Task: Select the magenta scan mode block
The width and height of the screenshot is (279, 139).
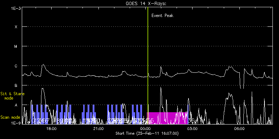Action: point(167,118)
